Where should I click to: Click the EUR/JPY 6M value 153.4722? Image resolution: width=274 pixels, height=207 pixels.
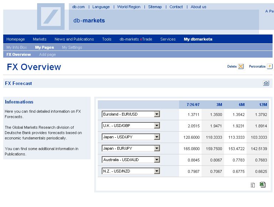[237, 149]
